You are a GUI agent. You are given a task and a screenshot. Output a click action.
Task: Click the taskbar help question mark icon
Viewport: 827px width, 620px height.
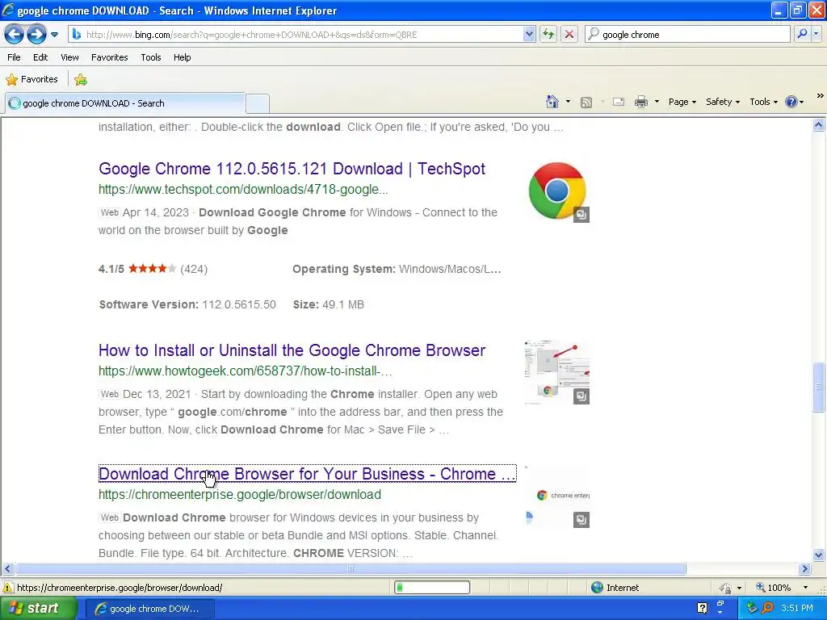coord(702,609)
